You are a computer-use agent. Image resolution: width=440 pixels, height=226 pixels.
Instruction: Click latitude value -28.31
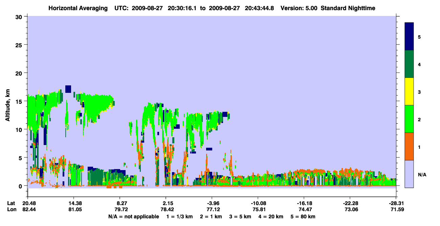[x=396, y=203]
